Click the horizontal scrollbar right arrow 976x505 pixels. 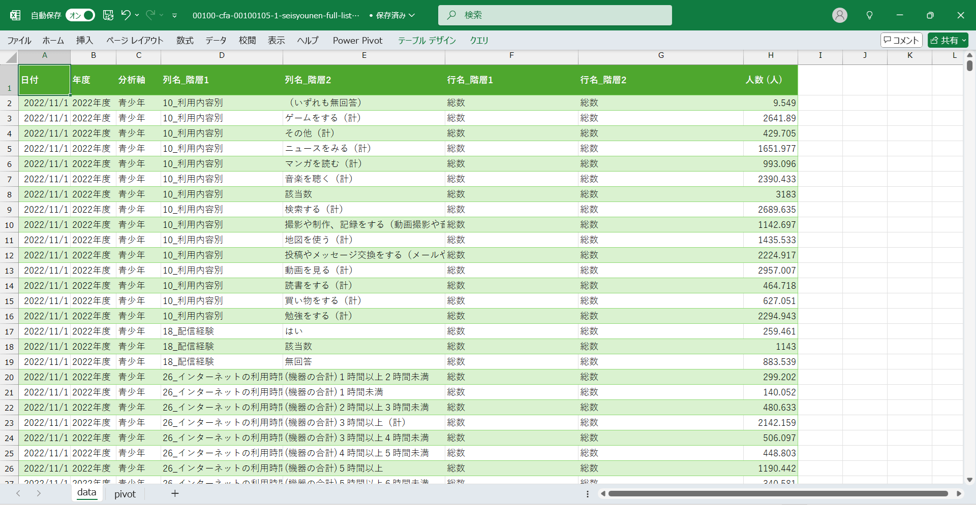(x=959, y=493)
